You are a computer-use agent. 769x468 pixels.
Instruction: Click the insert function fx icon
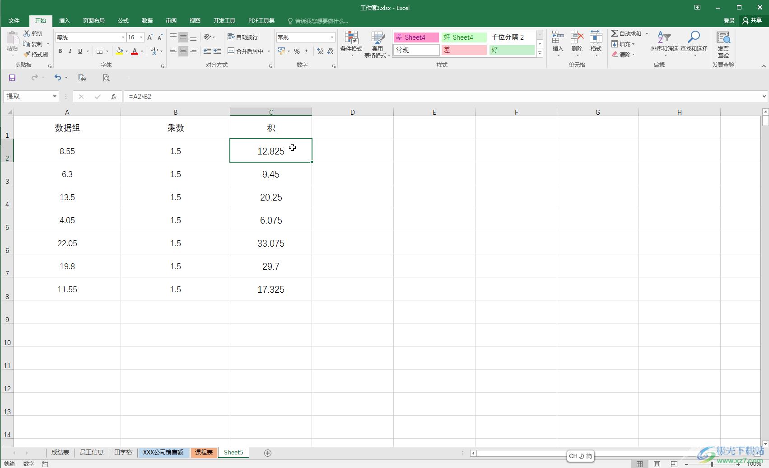tap(114, 97)
